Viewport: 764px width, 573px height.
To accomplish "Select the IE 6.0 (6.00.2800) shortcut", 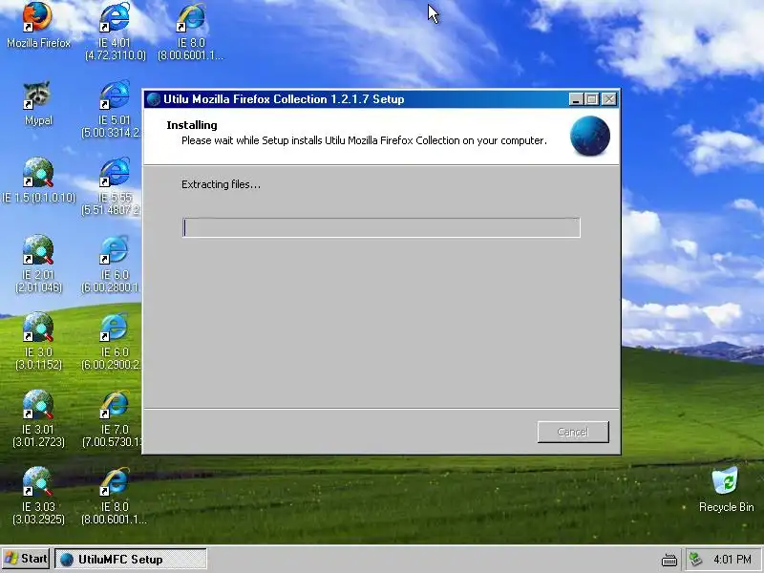I will [112, 264].
